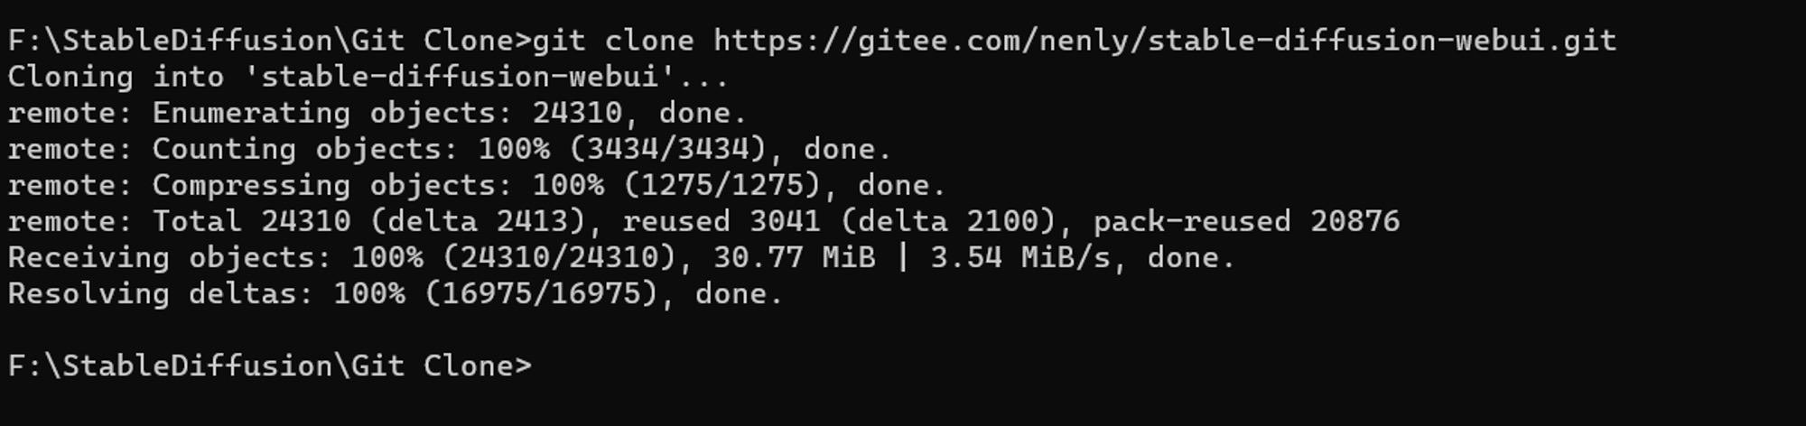This screenshot has height=426, width=1806.
Task: Click the 'Total 24310' text
Action: [x=251, y=221]
